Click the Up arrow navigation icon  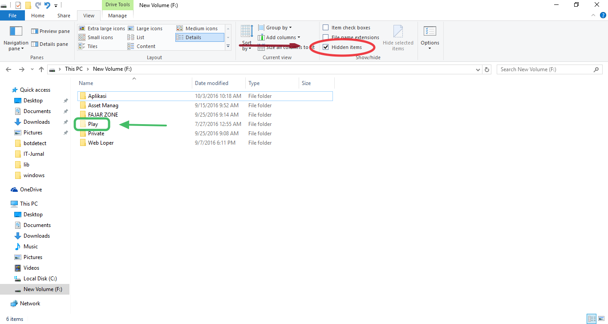pyautogui.click(x=41, y=69)
